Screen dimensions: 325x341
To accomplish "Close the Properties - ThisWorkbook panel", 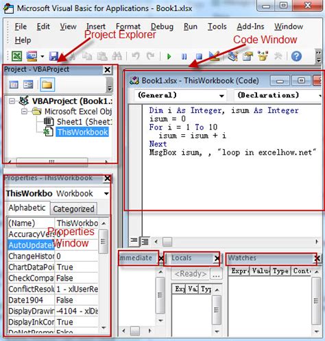I will (x=108, y=178).
